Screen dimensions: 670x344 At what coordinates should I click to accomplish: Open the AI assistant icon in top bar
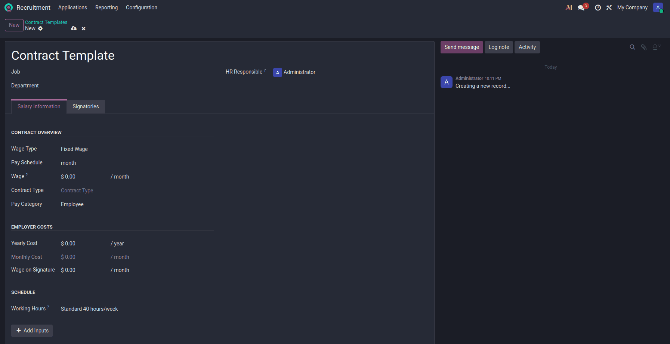pos(569,7)
